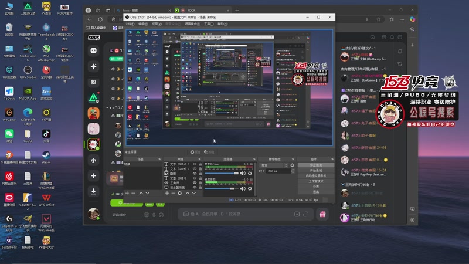Hide the 文本 (GDI+) 3 source via eye icon

(195, 164)
